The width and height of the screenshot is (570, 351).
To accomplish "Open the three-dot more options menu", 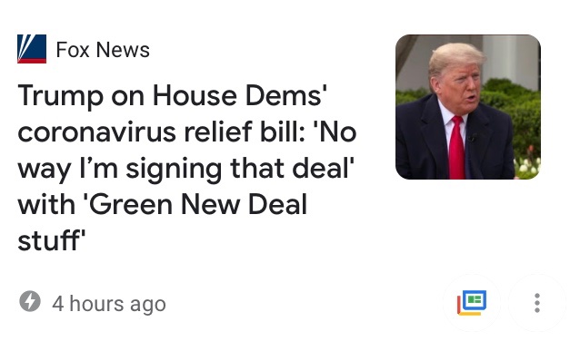I will click(537, 303).
